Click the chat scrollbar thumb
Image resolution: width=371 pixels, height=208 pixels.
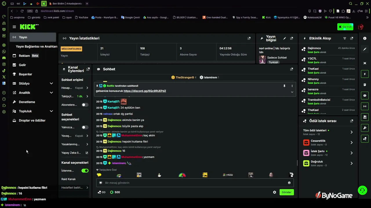tap(297, 163)
